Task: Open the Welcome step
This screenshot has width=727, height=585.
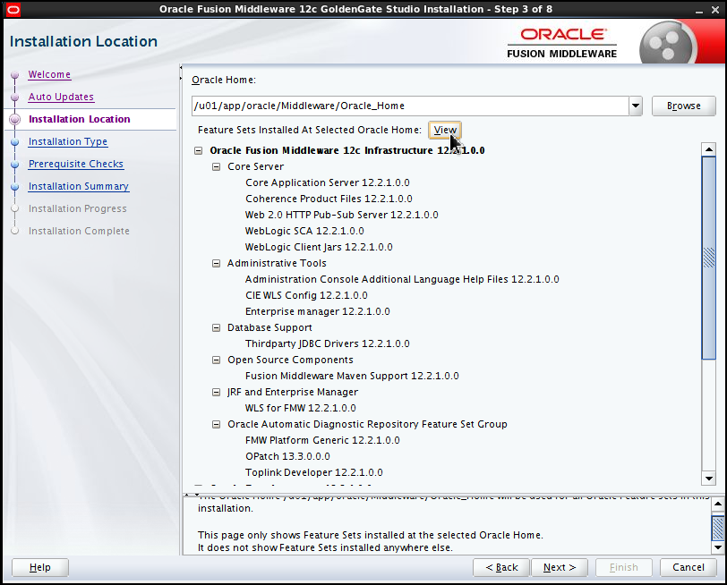Action: (49, 74)
